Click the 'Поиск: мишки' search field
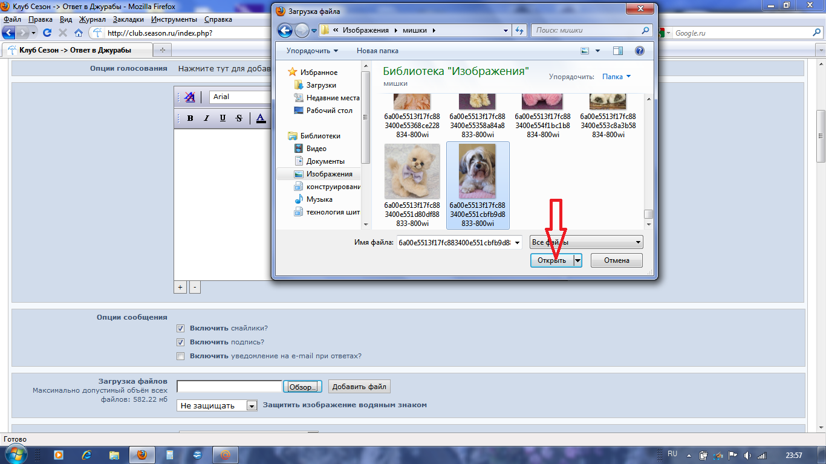This screenshot has width=826, height=464. coord(592,30)
